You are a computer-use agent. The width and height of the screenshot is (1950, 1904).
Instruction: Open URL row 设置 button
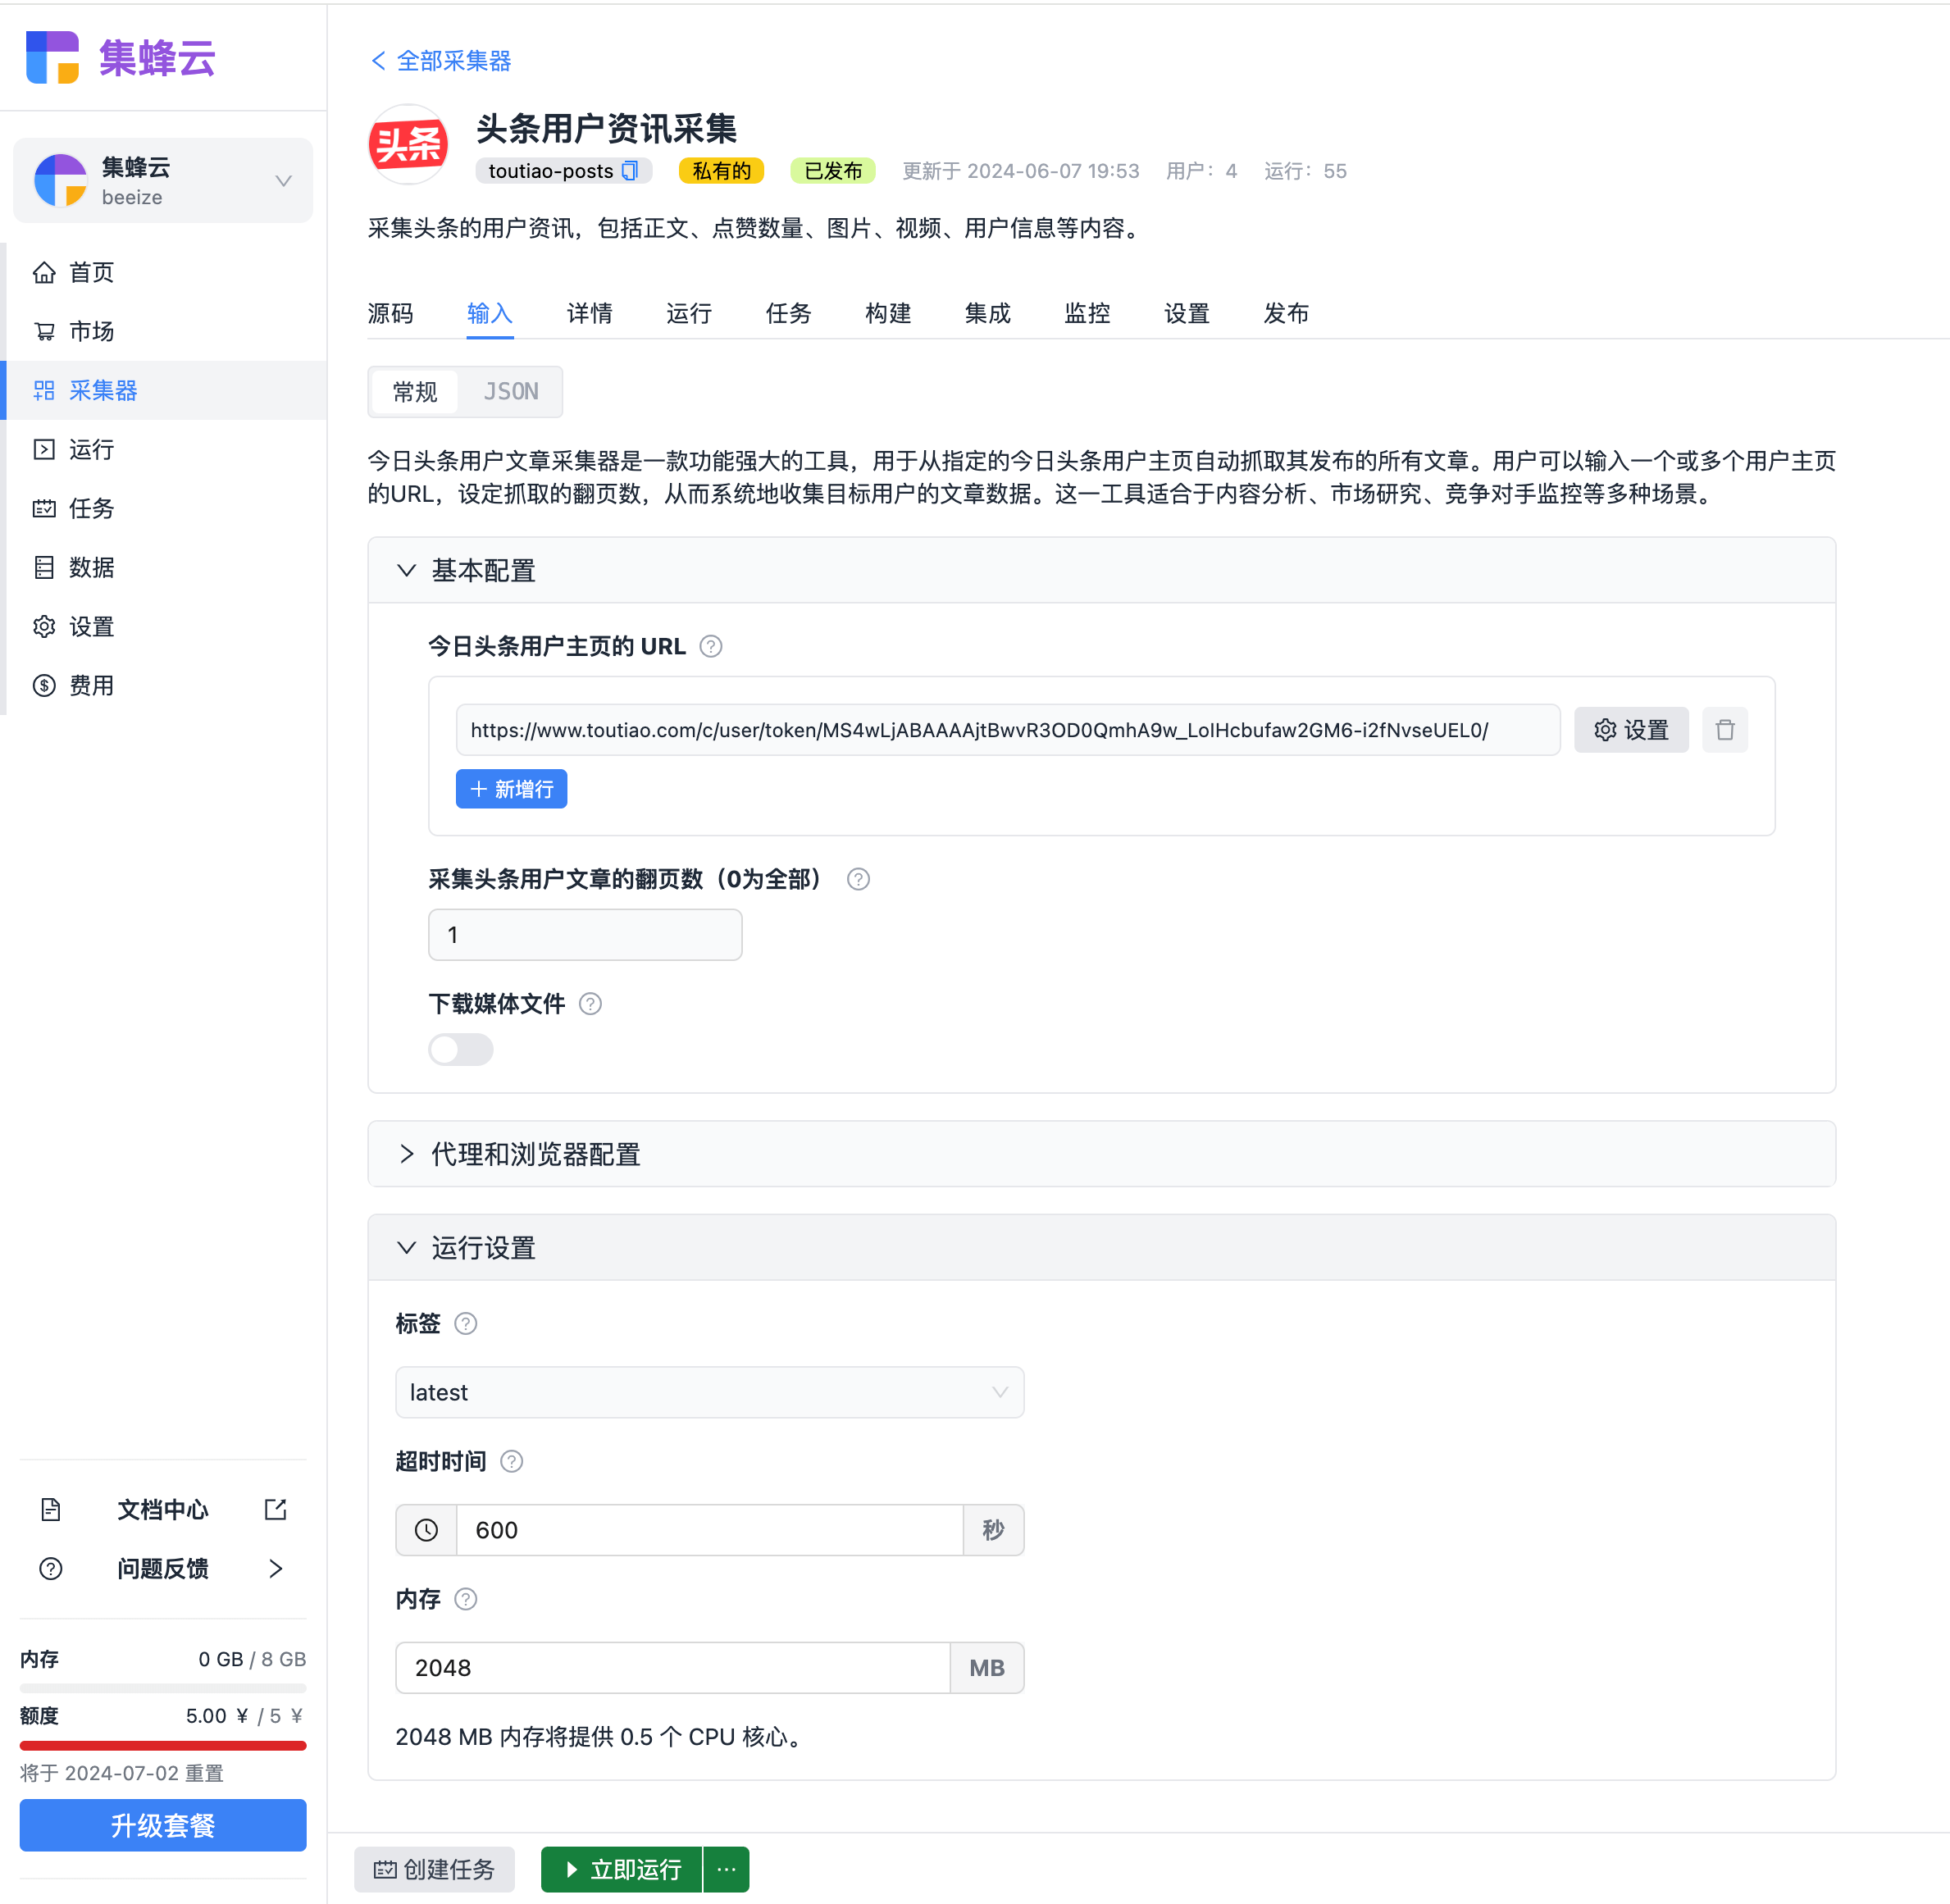(x=1631, y=730)
